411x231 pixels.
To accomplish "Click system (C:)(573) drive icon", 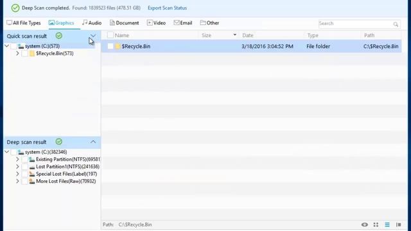I will pyautogui.click(x=21, y=46).
